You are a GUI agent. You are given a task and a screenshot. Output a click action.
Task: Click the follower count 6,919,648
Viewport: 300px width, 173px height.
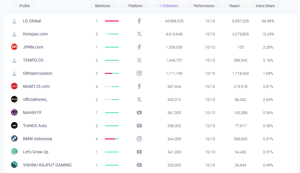coord(174,34)
